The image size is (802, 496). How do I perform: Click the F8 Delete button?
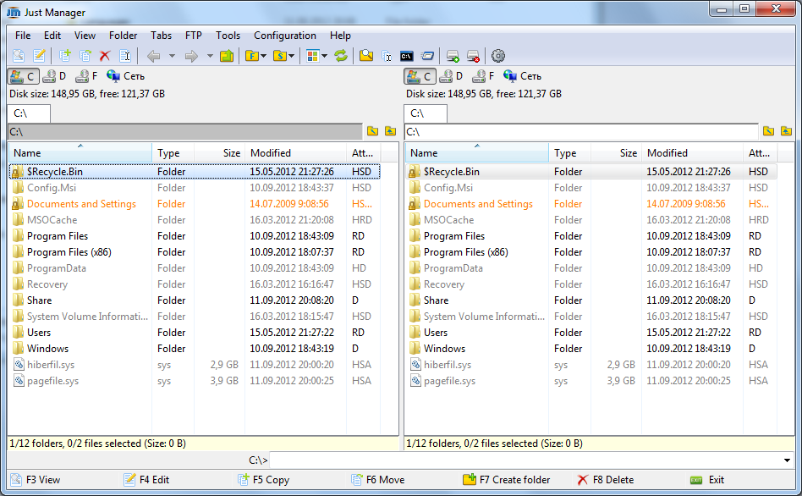tap(606, 480)
